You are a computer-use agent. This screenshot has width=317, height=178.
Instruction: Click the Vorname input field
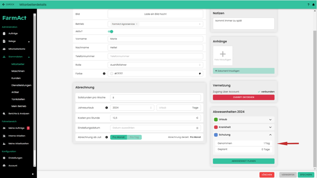155,39
